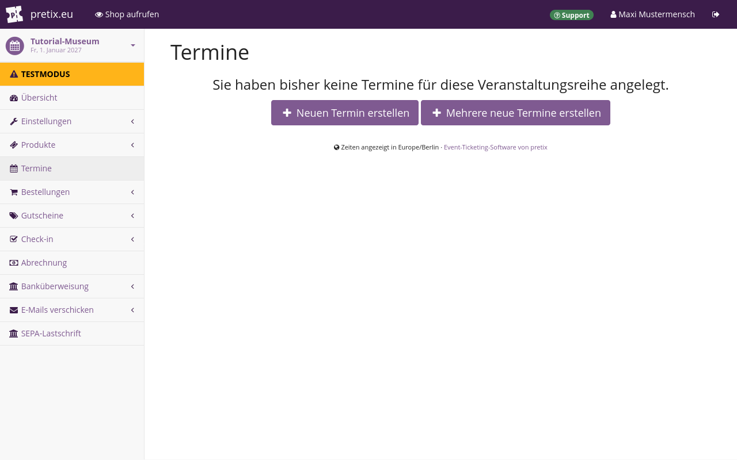Click the Termine calendar icon in sidebar
The height and width of the screenshot is (460, 737).
[14, 168]
